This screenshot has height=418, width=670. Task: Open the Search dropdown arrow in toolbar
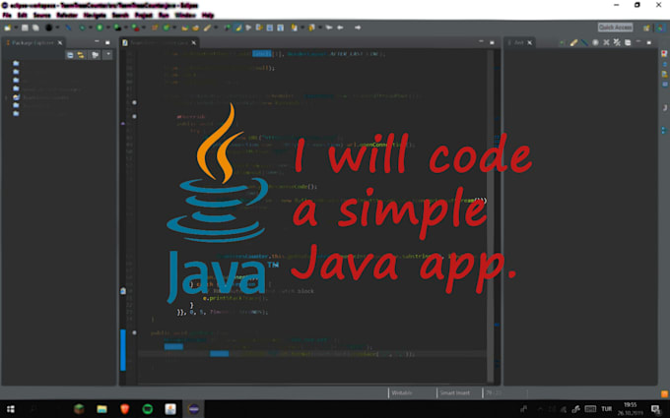216,28
